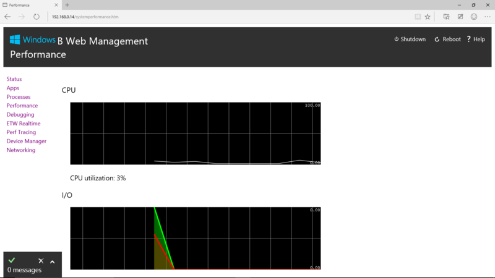Open Perf Tracing page
Viewport: 495px width, 278px height.
click(x=21, y=132)
